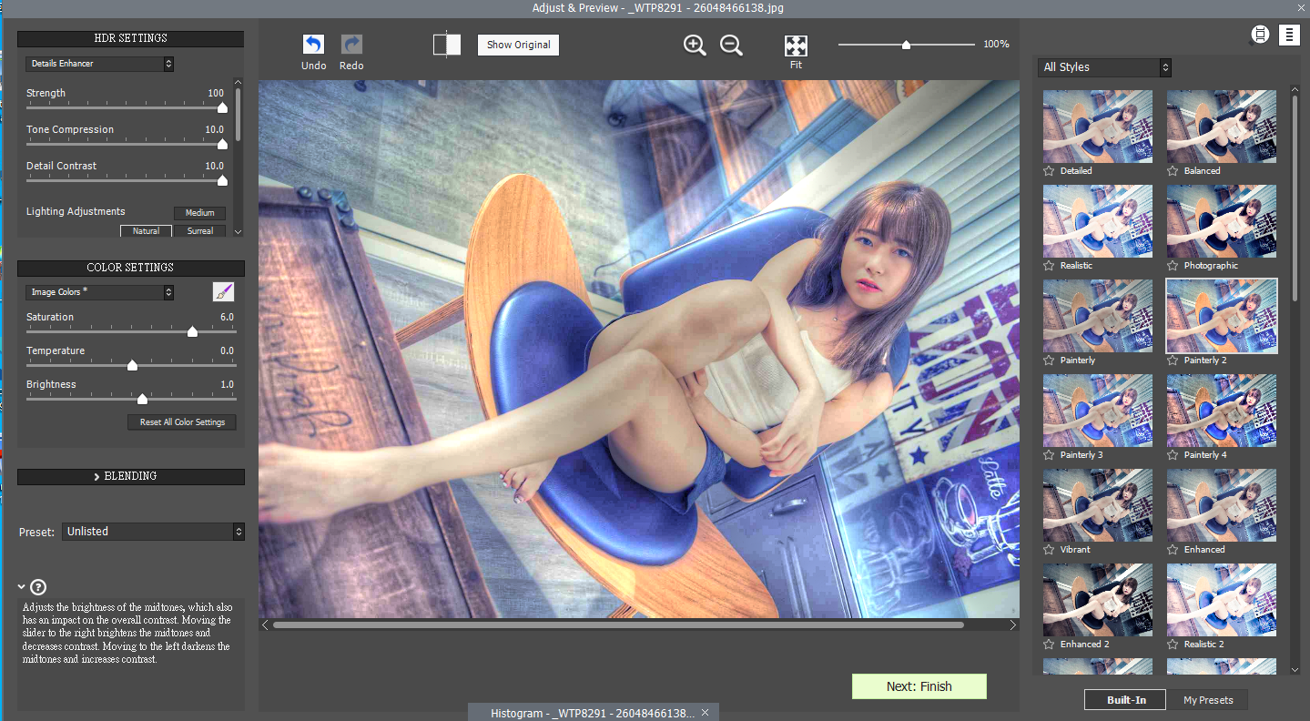The height and width of the screenshot is (721, 1310).
Task: Toggle the split preview icon
Action: (x=447, y=45)
